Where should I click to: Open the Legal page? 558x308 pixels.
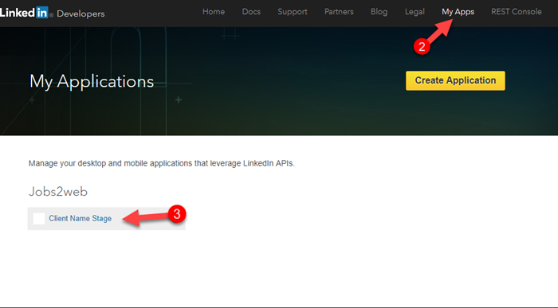click(415, 12)
